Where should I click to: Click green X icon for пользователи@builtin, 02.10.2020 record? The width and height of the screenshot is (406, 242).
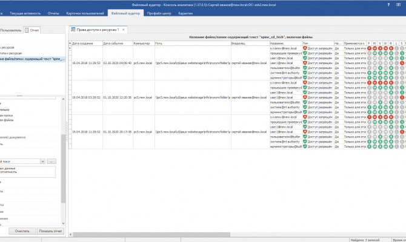[x=380, y=68]
